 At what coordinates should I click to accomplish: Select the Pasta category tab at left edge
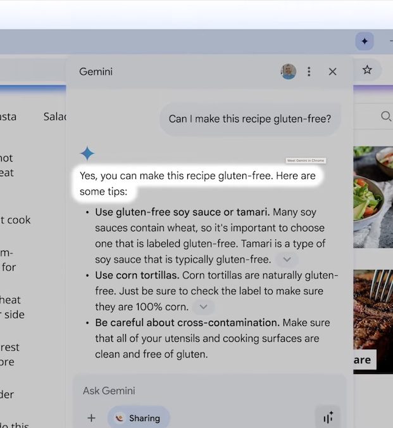[x=8, y=117]
